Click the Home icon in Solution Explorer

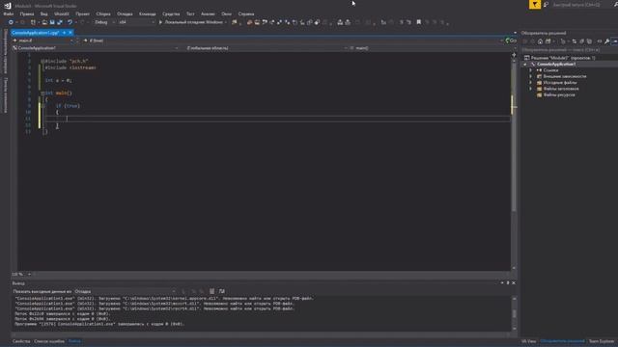[541, 41]
